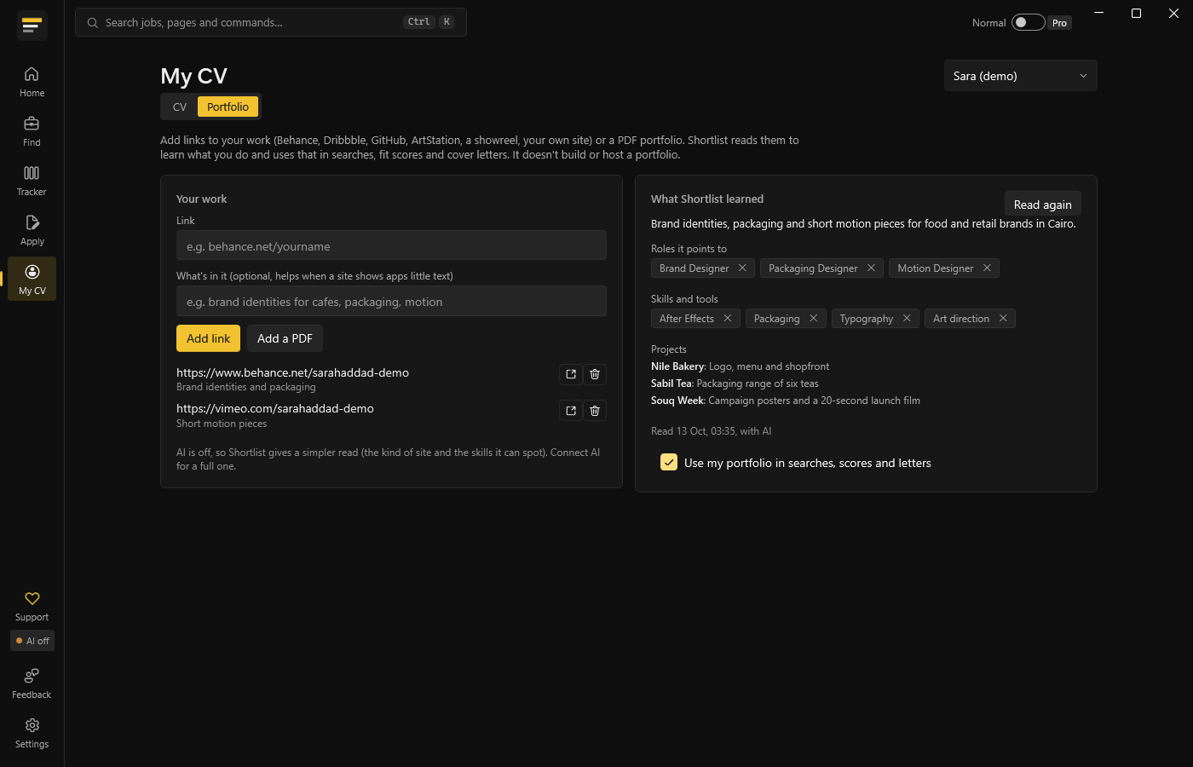Click the Add a PDF button
The width and height of the screenshot is (1193, 767).
(x=285, y=338)
